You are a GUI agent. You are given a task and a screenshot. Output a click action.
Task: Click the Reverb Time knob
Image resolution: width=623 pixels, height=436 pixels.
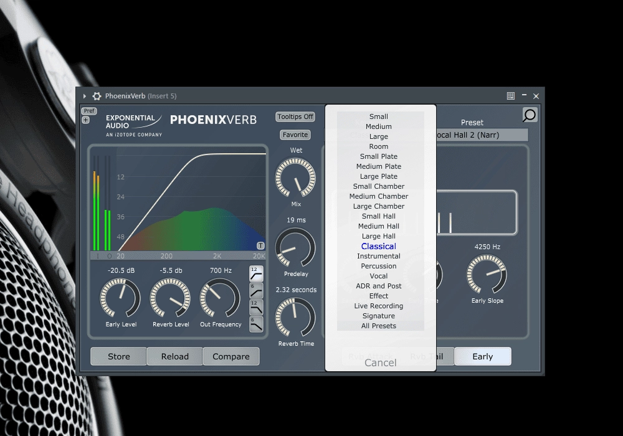pos(295,317)
